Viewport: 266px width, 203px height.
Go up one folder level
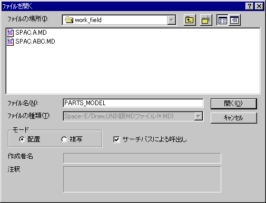(190, 20)
